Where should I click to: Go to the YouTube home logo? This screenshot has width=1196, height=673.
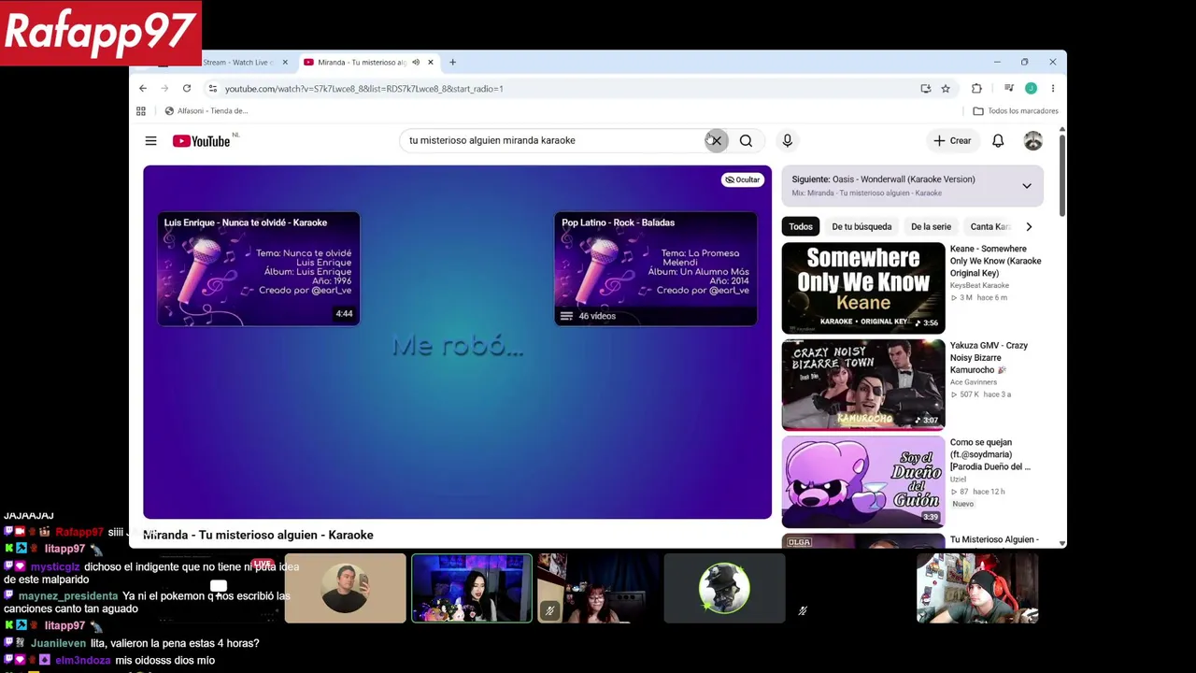pos(201,141)
